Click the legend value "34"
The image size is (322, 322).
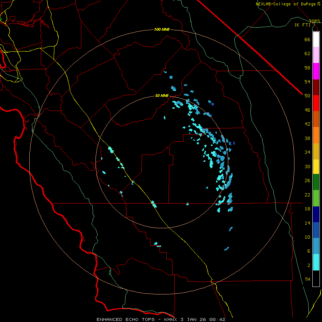[307, 152]
